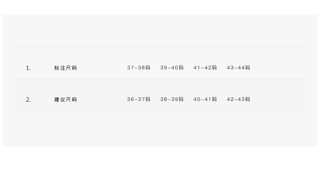Click the top divider line above 标注尺码 row
Viewport: 320px width, 173px height.
[x=160, y=47]
